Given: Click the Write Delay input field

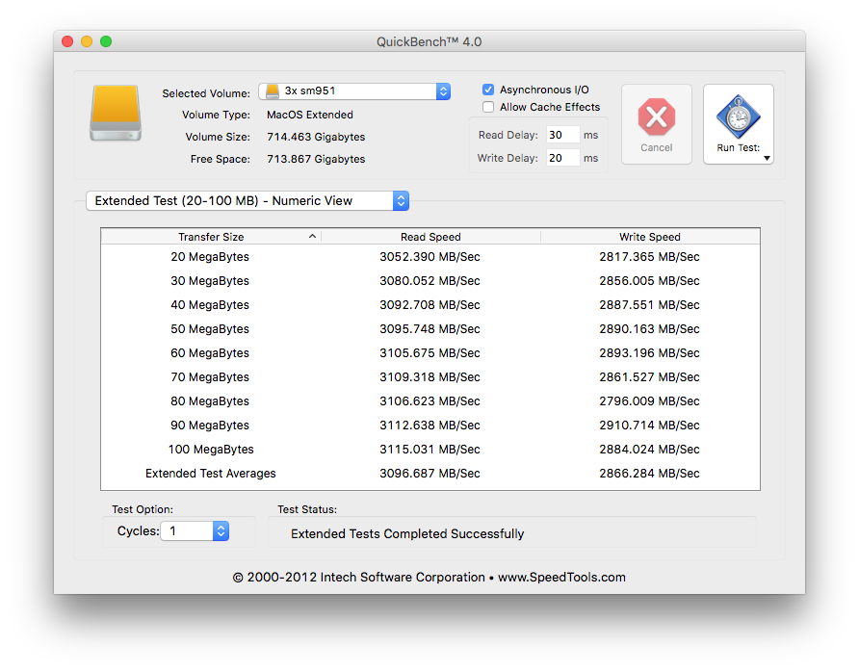Looking at the screenshot, I should tap(562, 158).
